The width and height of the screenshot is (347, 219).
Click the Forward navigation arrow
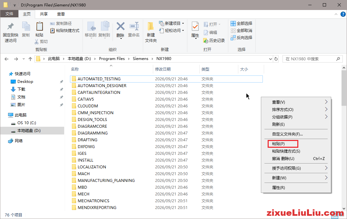click(16, 59)
